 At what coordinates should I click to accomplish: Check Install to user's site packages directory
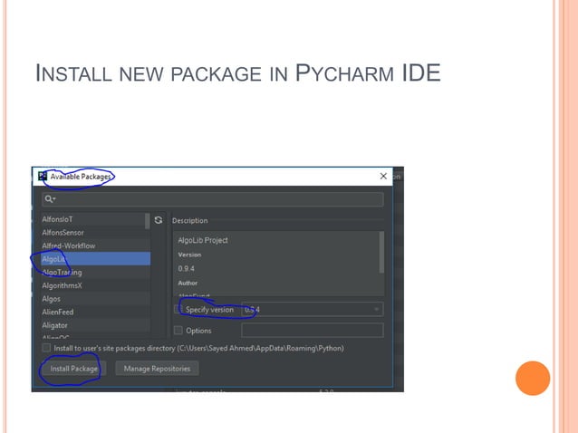pyautogui.click(x=46, y=348)
